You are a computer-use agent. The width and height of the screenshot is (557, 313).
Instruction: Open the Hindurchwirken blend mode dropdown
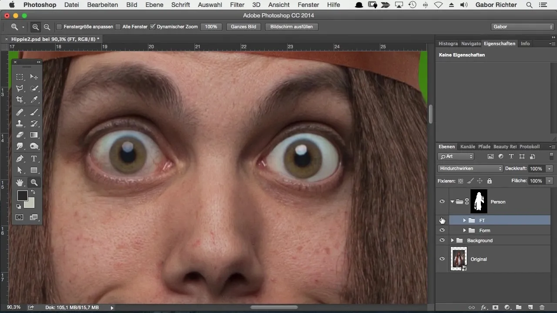tap(470, 169)
